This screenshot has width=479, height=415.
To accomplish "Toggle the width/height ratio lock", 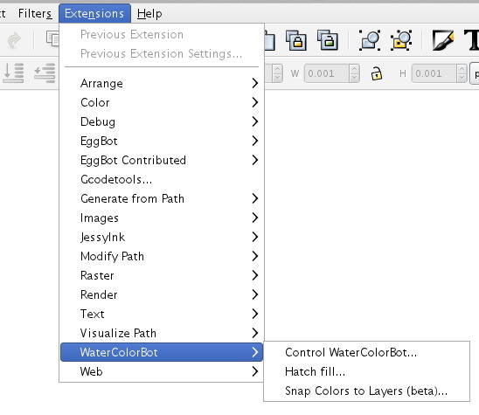I will pos(377,73).
